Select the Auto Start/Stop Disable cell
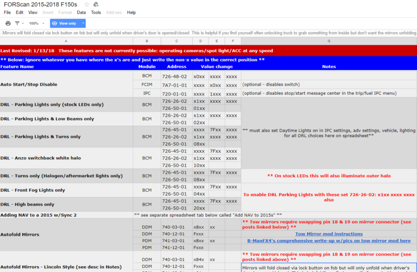Viewport: 417px width, 272px height. click(x=66, y=85)
